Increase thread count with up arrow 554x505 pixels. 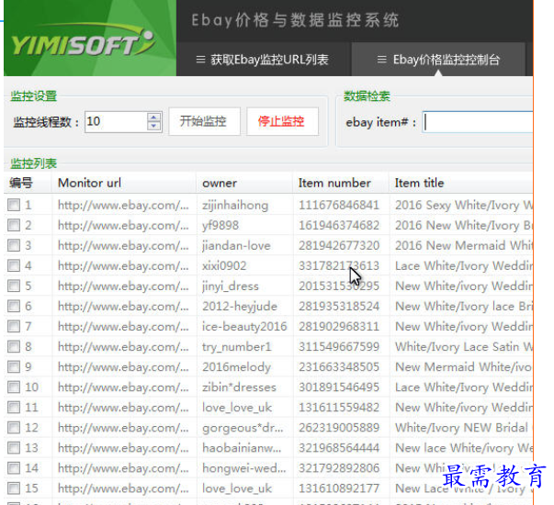coord(153,118)
